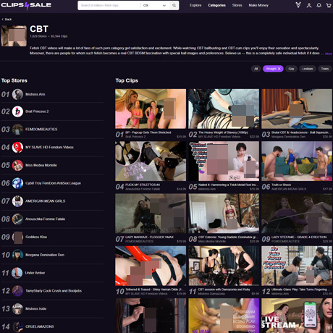Open the notifications bell
This screenshot has height=333, width=333.
(x=319, y=5)
